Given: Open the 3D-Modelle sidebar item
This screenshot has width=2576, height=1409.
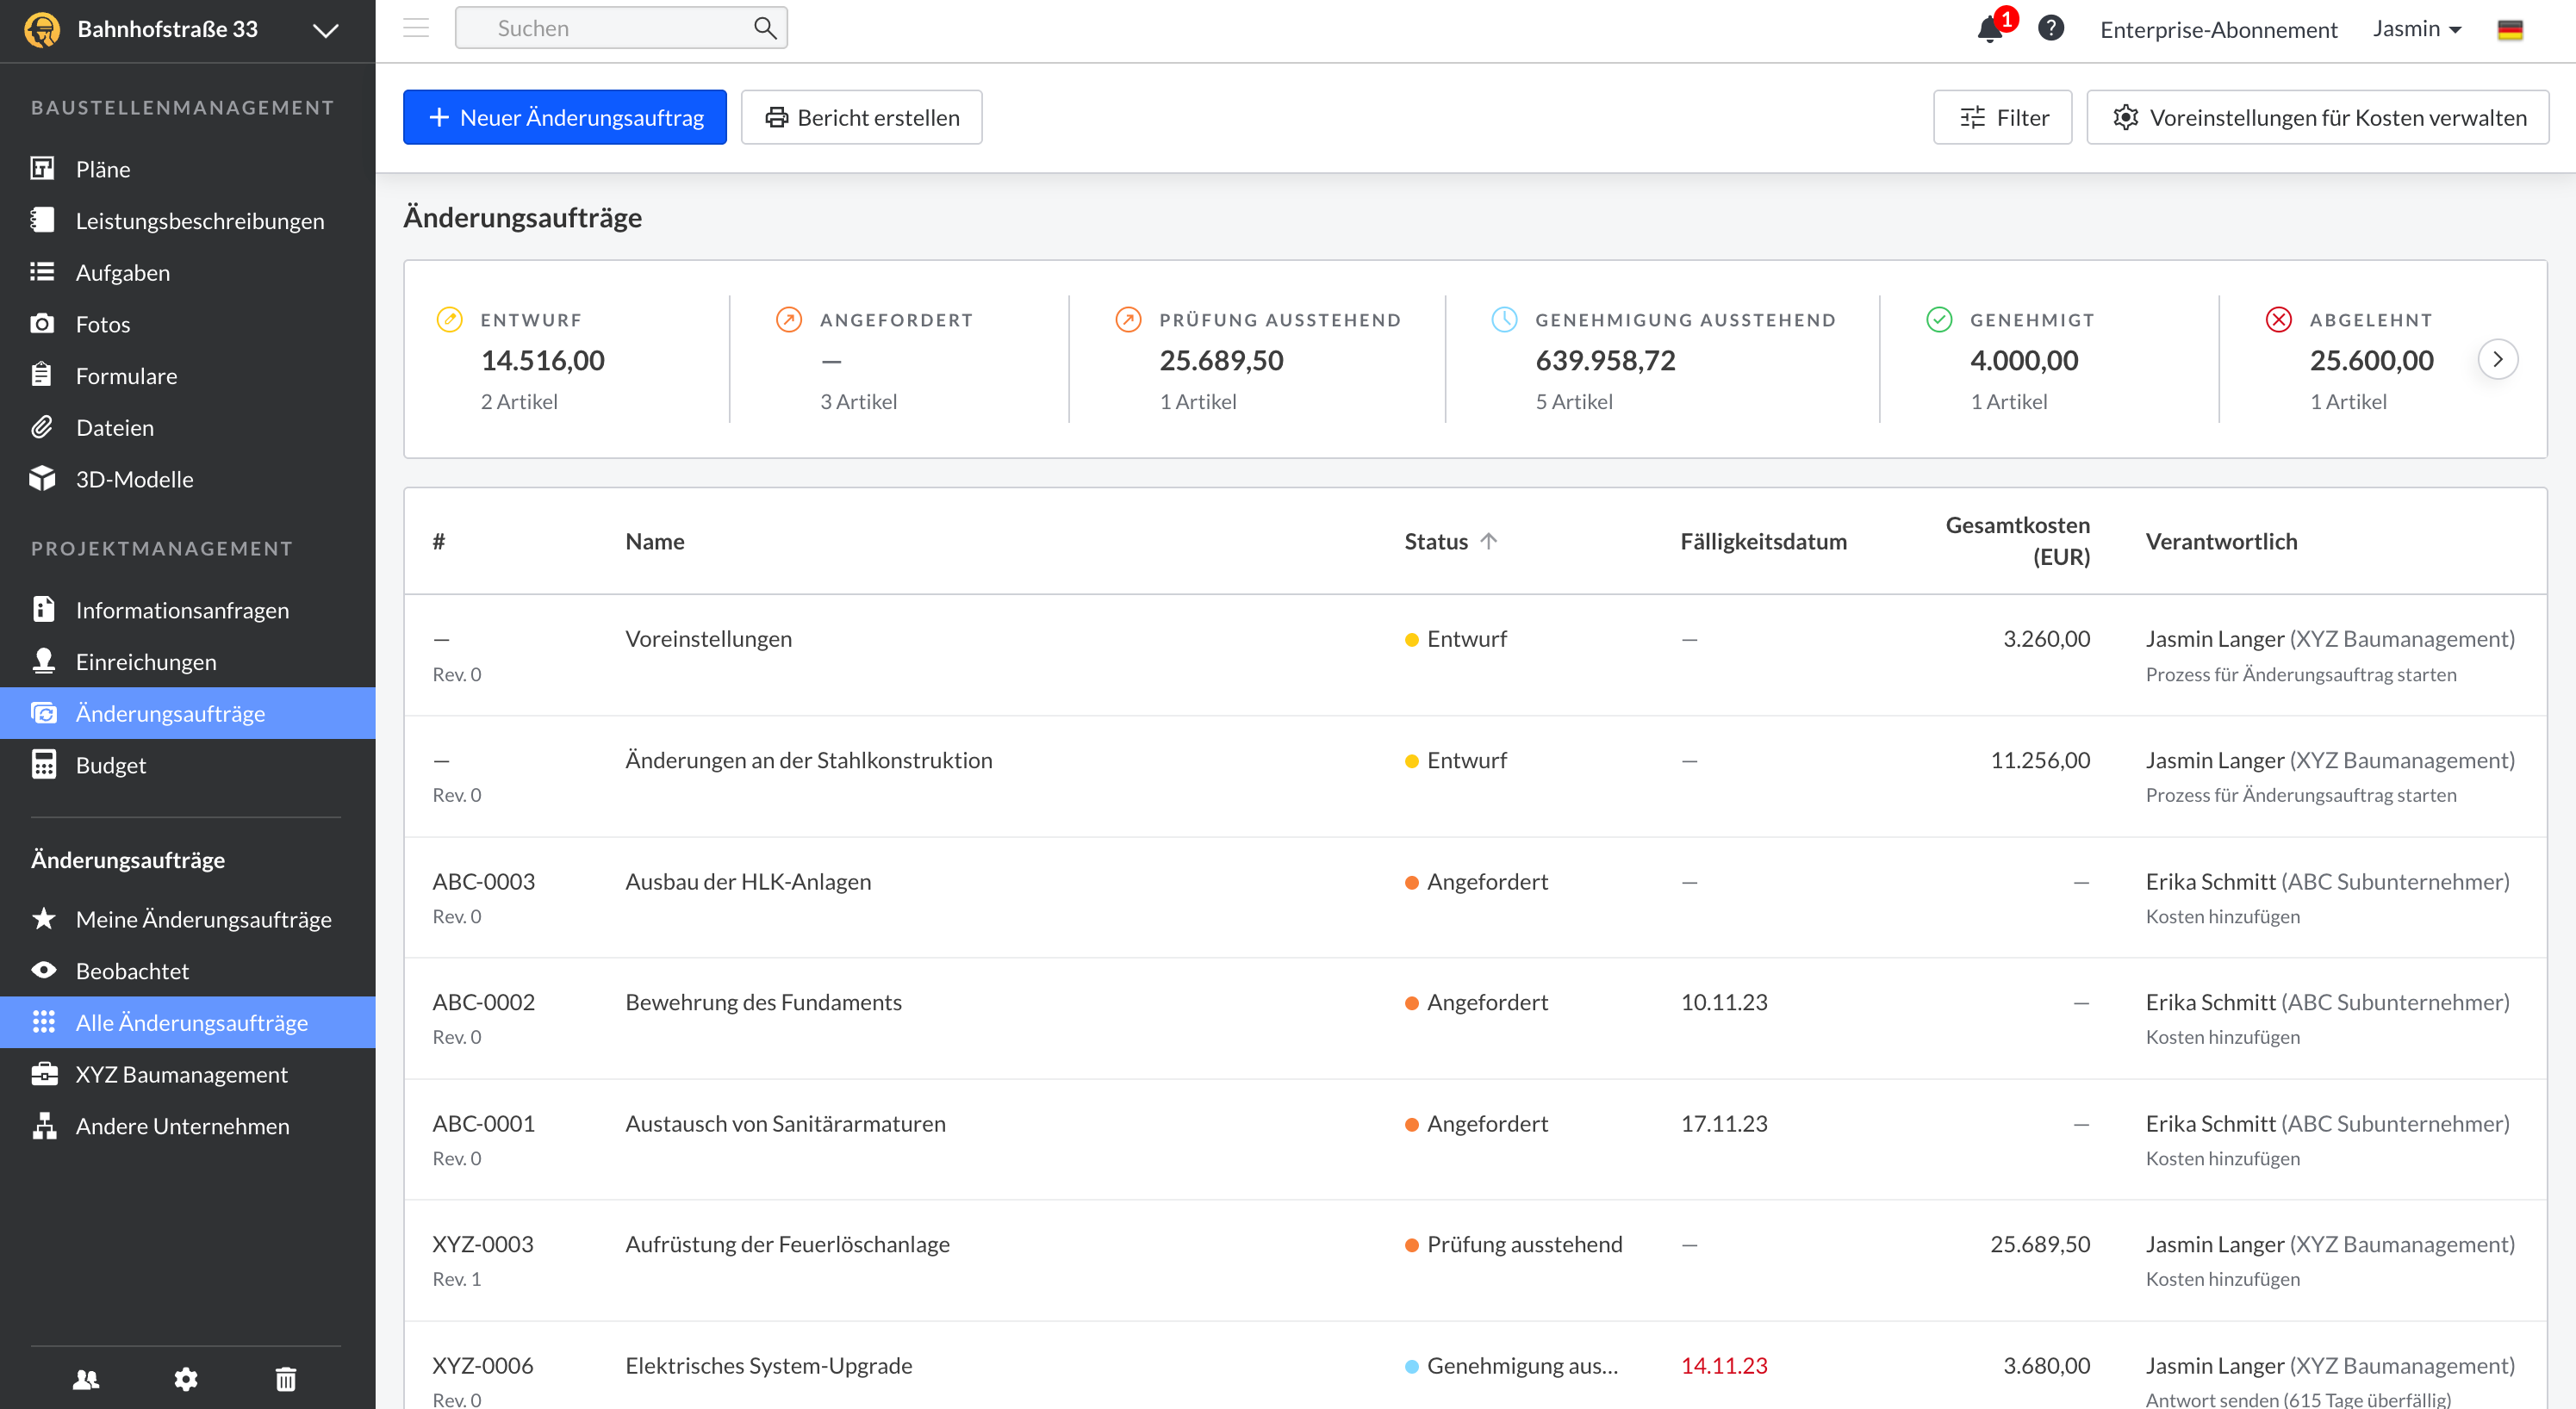Looking at the screenshot, I should click(134, 479).
